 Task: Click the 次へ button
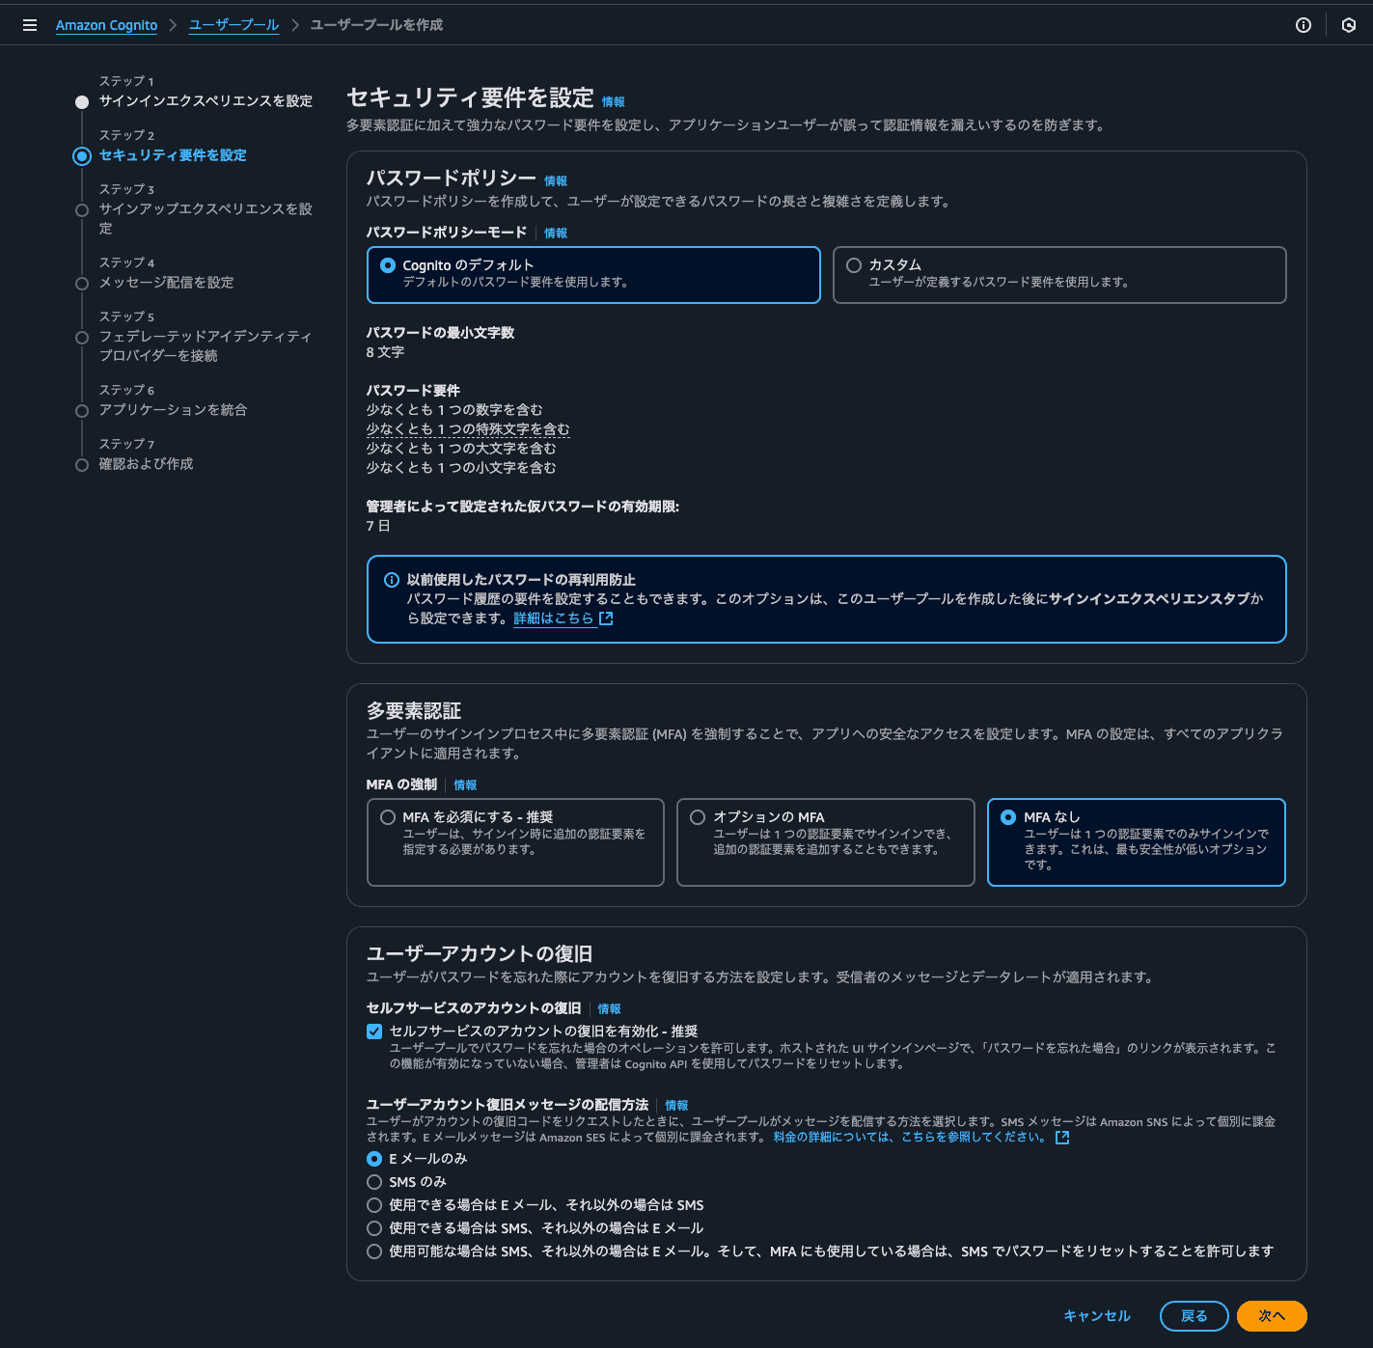[1272, 1316]
